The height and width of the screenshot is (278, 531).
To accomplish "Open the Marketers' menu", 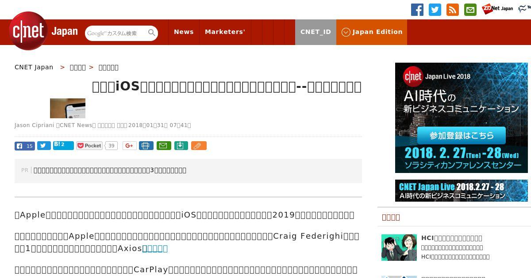I will [225, 32].
